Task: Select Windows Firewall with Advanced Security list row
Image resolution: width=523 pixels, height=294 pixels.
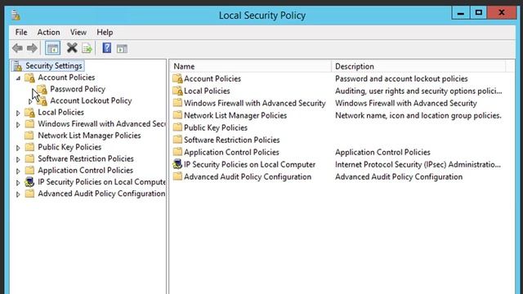Action: (254, 103)
